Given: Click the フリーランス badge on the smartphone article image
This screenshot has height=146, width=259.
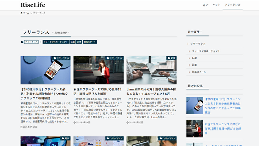Looking at the screenshot, I should (61, 58).
